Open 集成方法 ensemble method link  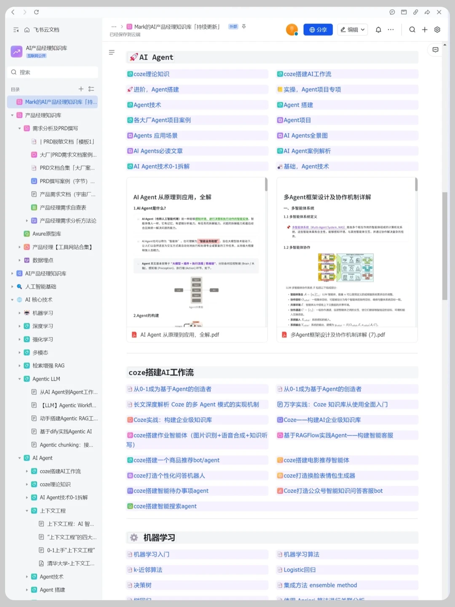point(320,585)
